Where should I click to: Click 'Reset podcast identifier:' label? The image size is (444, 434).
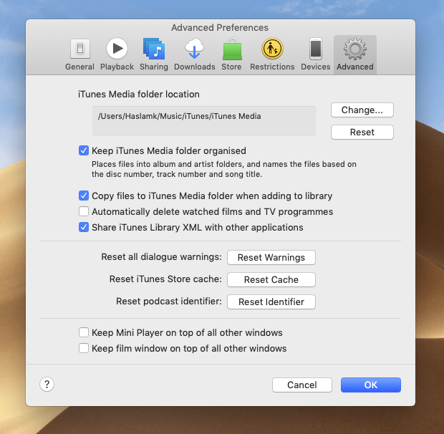pyautogui.click(x=169, y=302)
